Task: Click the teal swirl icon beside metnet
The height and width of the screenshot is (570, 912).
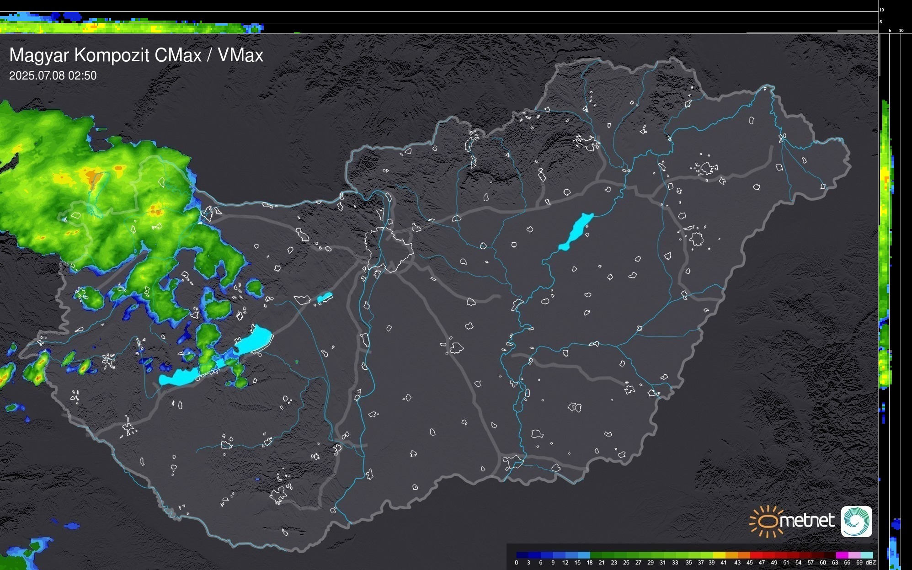Action: (x=856, y=521)
